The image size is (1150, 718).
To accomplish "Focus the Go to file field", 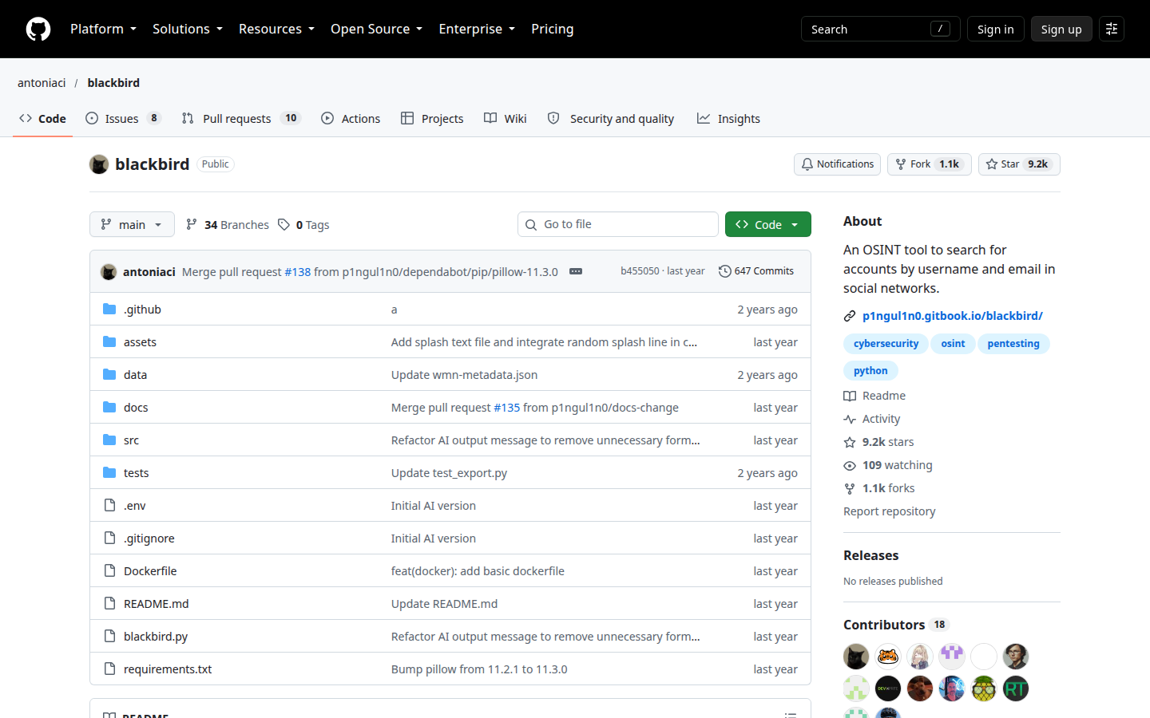I will (618, 224).
